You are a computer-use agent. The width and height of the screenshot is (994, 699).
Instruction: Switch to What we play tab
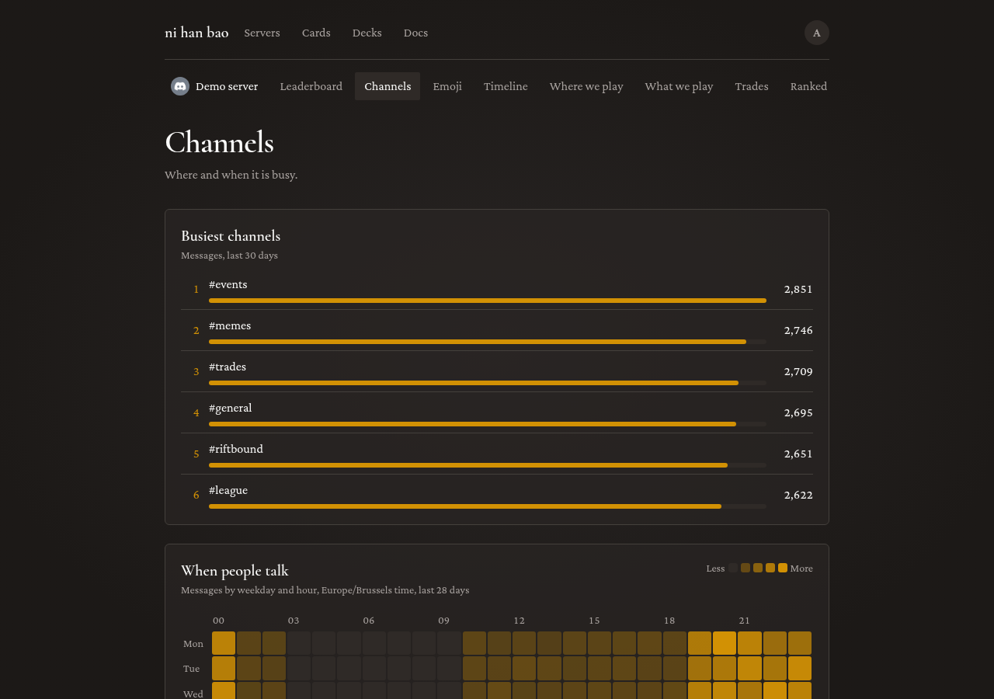(x=679, y=86)
